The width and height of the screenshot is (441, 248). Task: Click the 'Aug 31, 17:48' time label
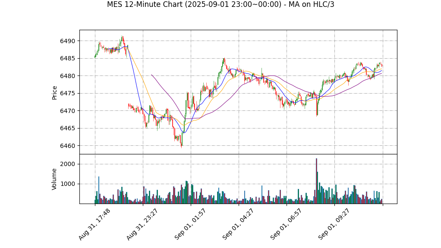[x=94, y=224]
